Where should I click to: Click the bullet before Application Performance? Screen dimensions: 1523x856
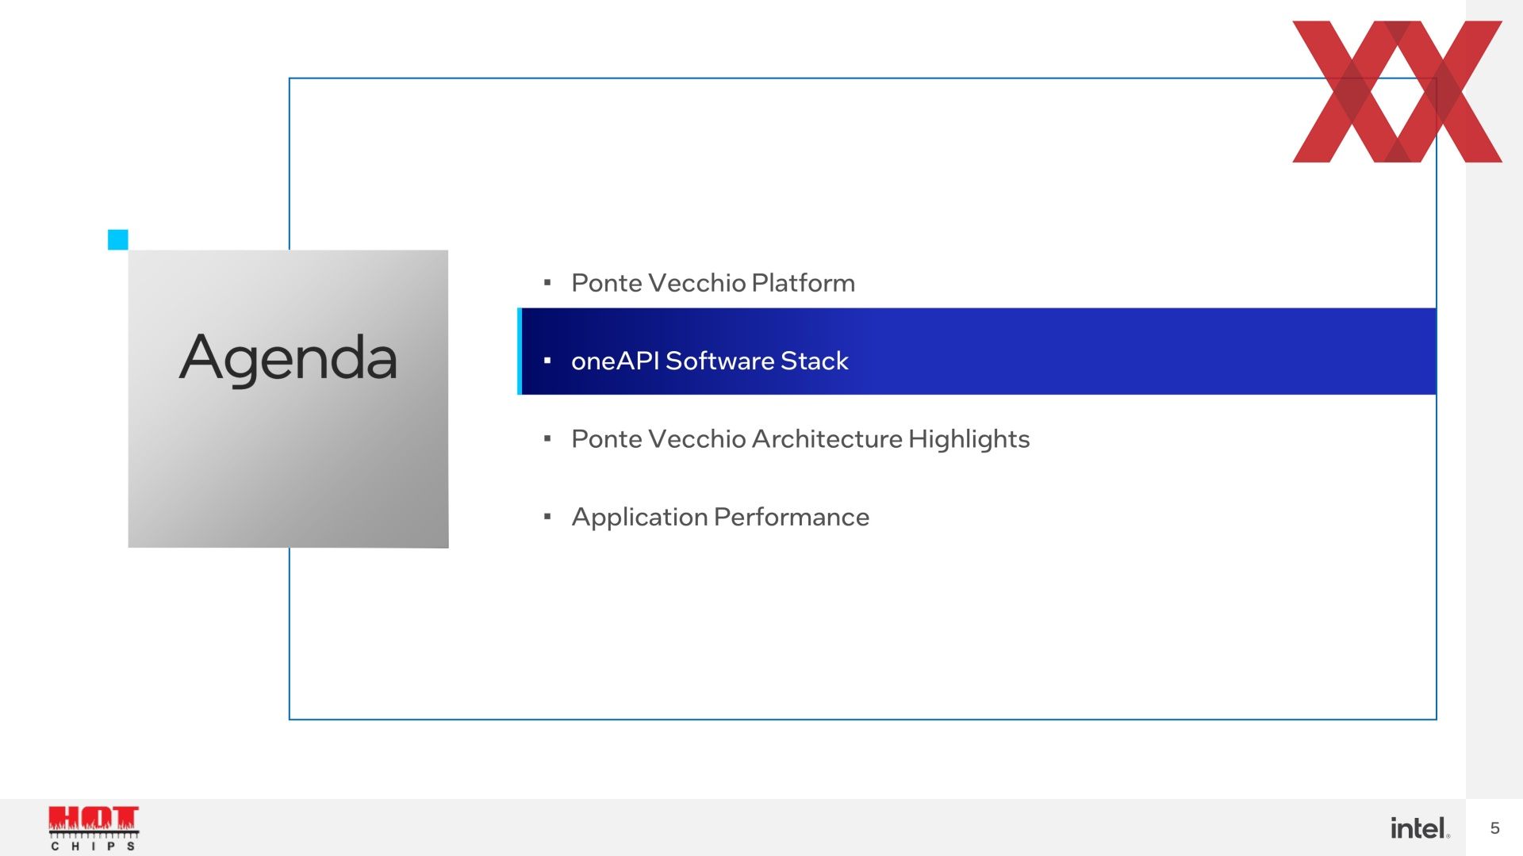(547, 517)
